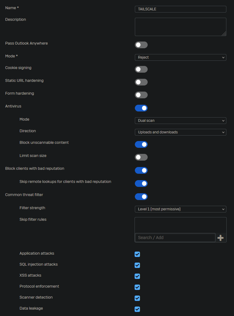Disable the Antivirus toggle
This screenshot has height=316, width=234.
coord(141,108)
